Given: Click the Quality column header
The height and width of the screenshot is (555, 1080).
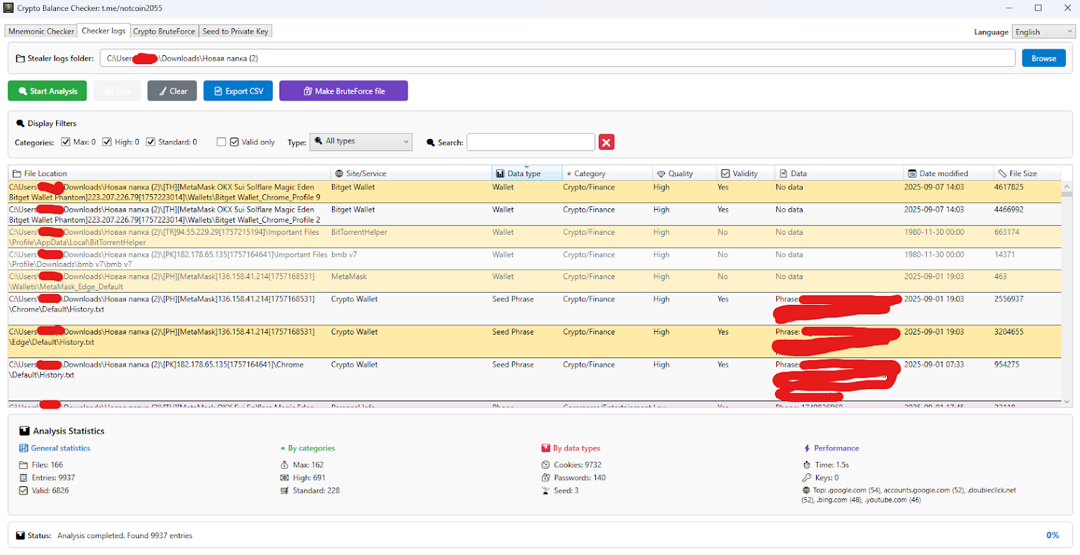Looking at the screenshot, I should coord(680,173).
